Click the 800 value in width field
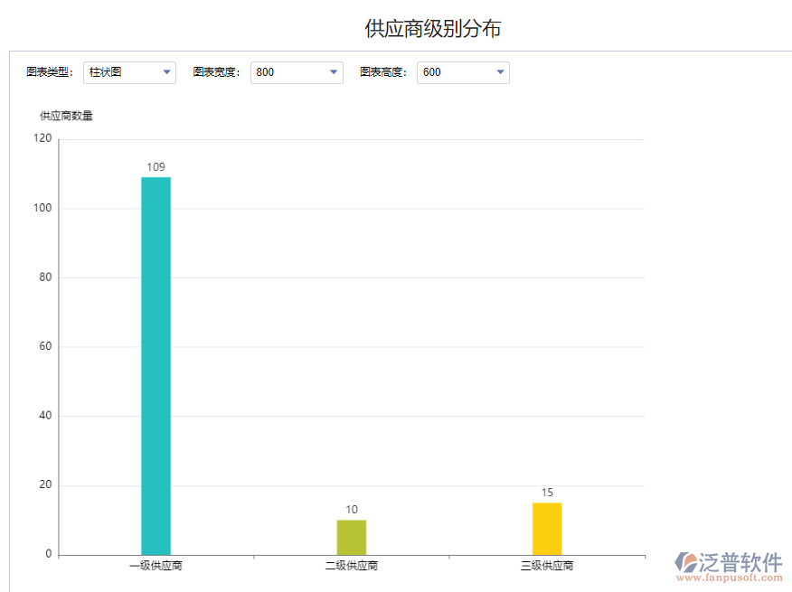Screen dimensions: 792x592 (264, 72)
